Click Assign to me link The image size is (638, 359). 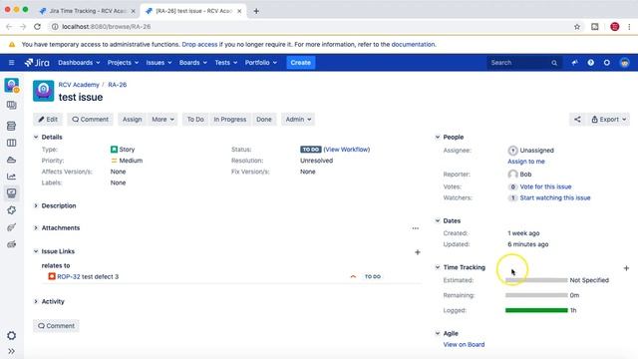click(x=526, y=162)
